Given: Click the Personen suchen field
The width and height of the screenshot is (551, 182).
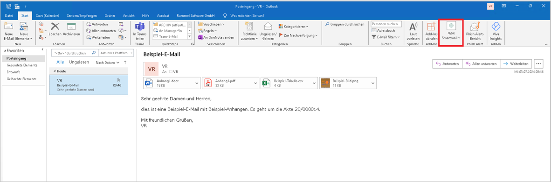Looking at the screenshot, I should (386, 24).
